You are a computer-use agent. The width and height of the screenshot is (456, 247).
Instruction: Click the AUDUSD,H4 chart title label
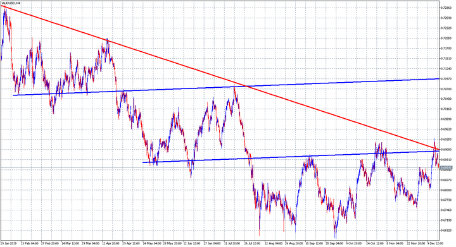pyautogui.click(x=11, y=3)
